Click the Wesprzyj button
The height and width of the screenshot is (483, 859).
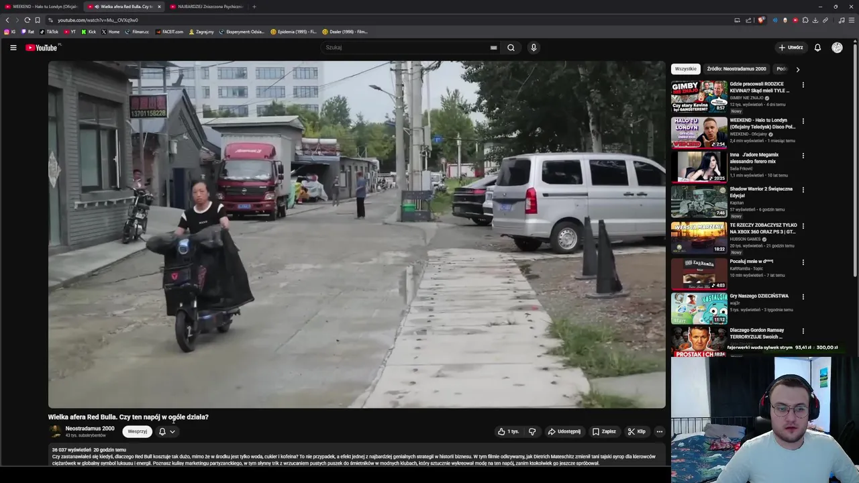(137, 431)
